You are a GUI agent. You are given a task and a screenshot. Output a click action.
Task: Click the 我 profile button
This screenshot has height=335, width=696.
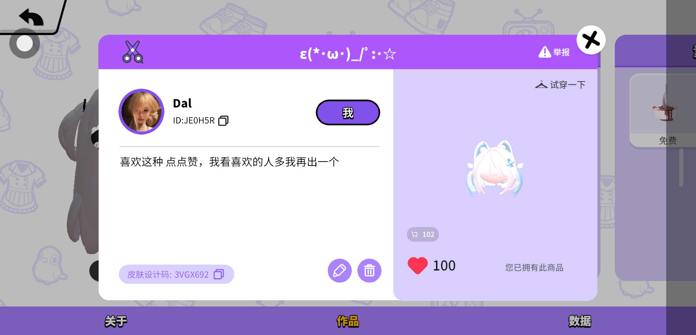(x=348, y=113)
